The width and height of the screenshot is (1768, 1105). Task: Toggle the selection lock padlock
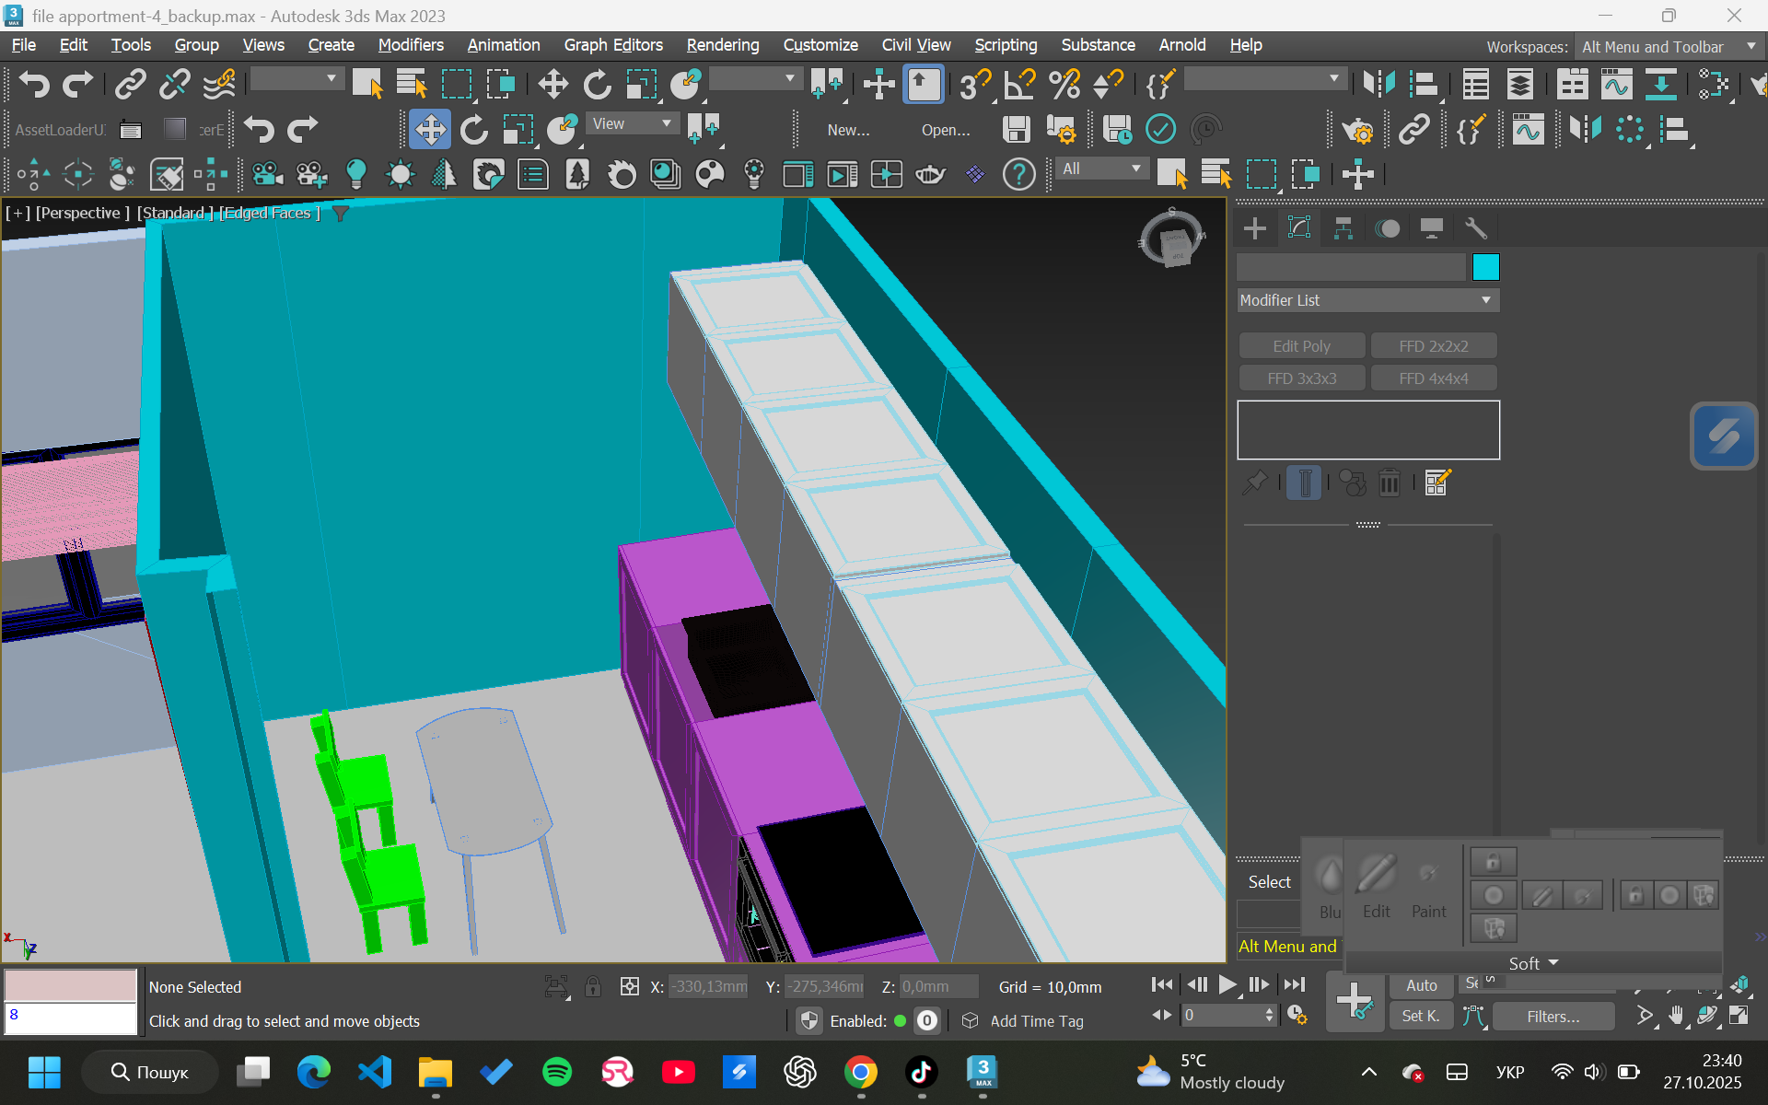tap(593, 986)
